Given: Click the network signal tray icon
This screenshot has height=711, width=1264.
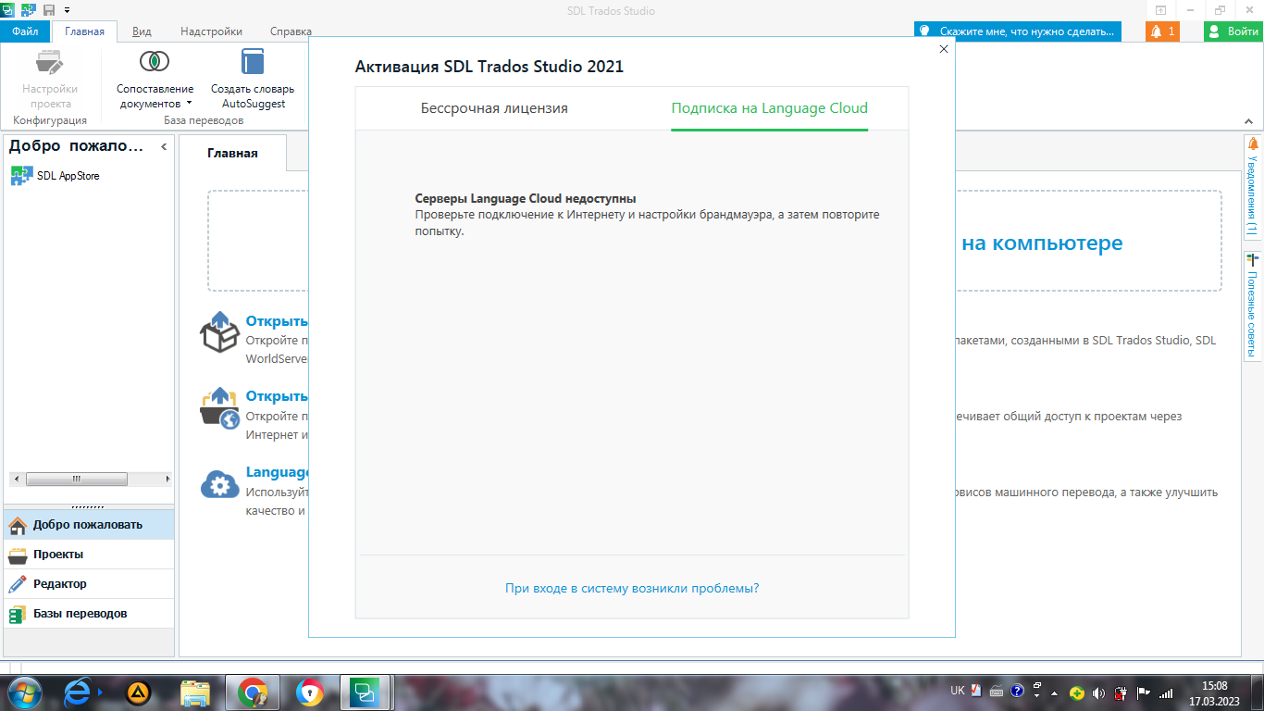Looking at the screenshot, I should coord(1166,692).
